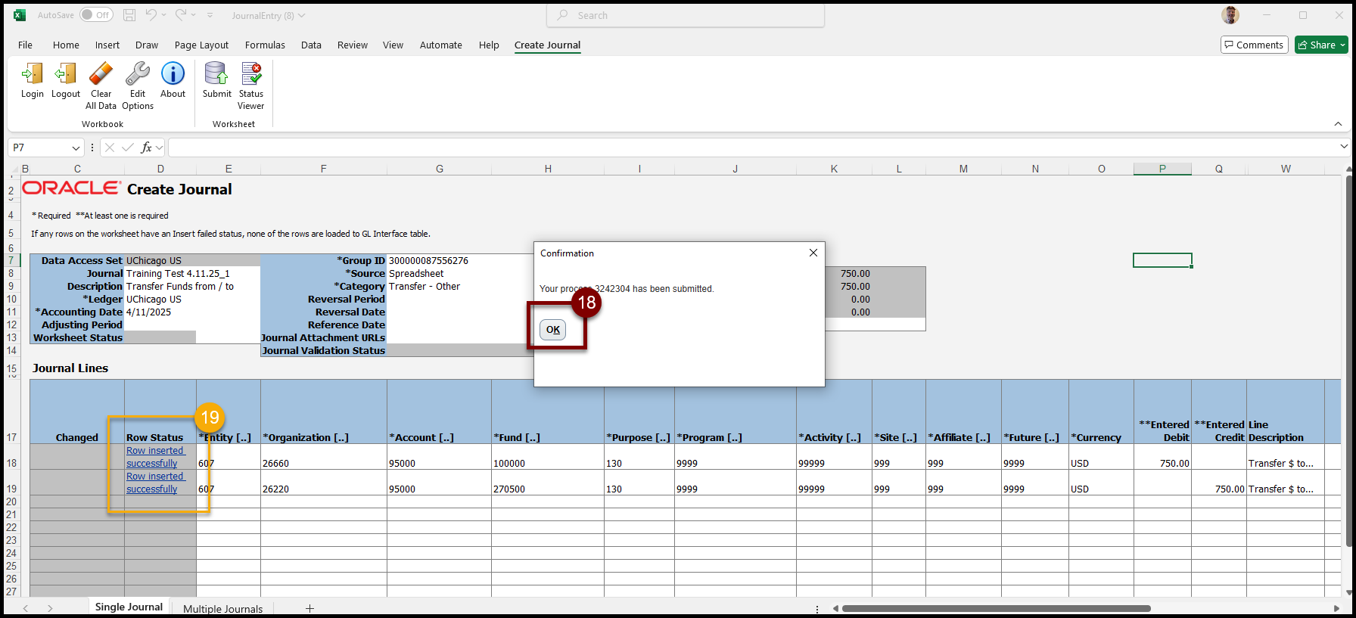Expand the formula bar

coord(1343,148)
